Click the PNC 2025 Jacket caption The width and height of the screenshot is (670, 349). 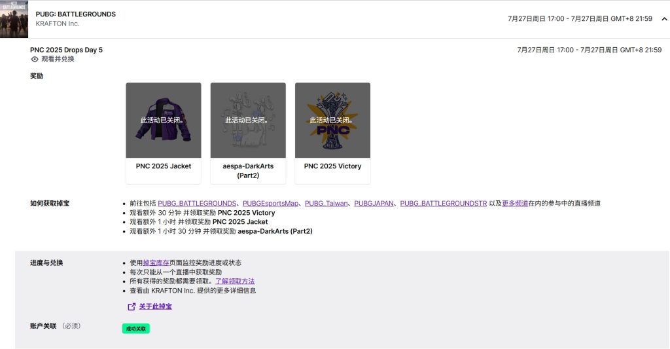click(163, 166)
